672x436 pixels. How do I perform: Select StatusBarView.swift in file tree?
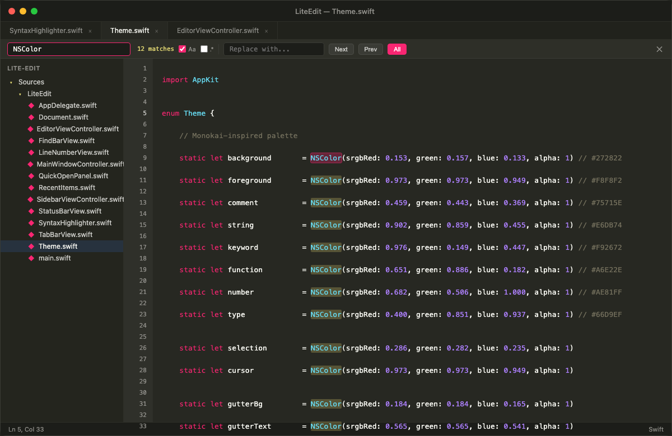[x=70, y=211]
